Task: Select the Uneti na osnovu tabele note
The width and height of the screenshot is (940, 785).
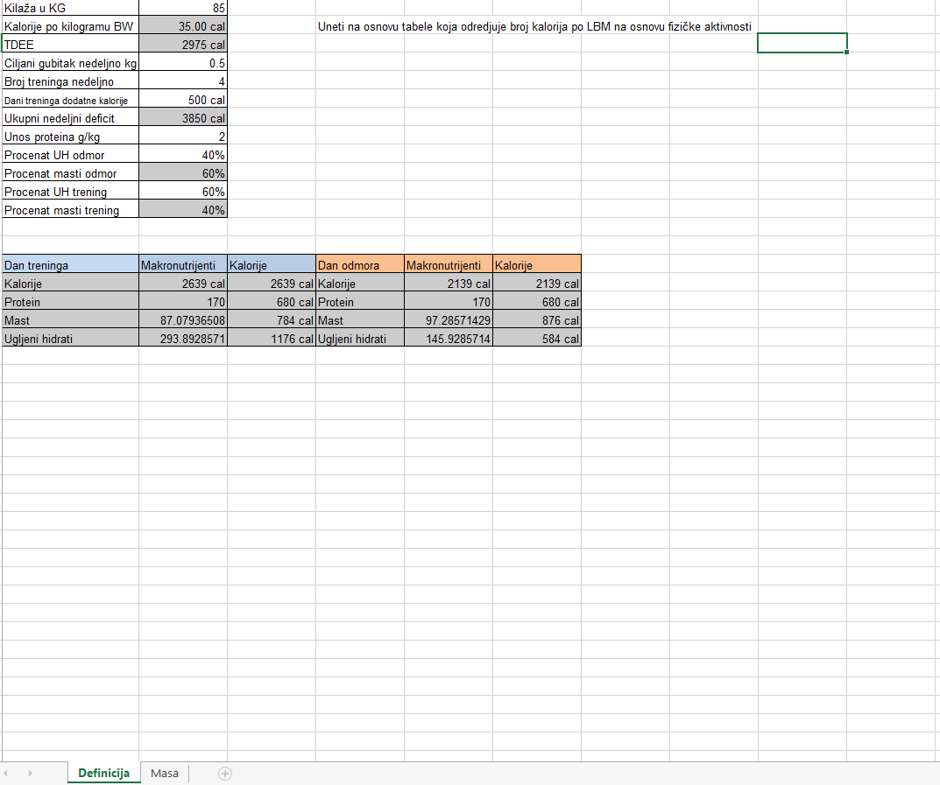Action: click(534, 26)
